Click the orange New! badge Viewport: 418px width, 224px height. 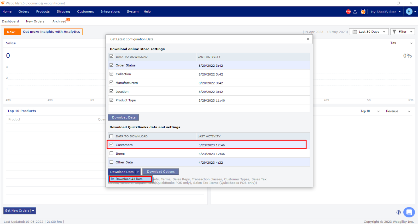click(x=12, y=32)
